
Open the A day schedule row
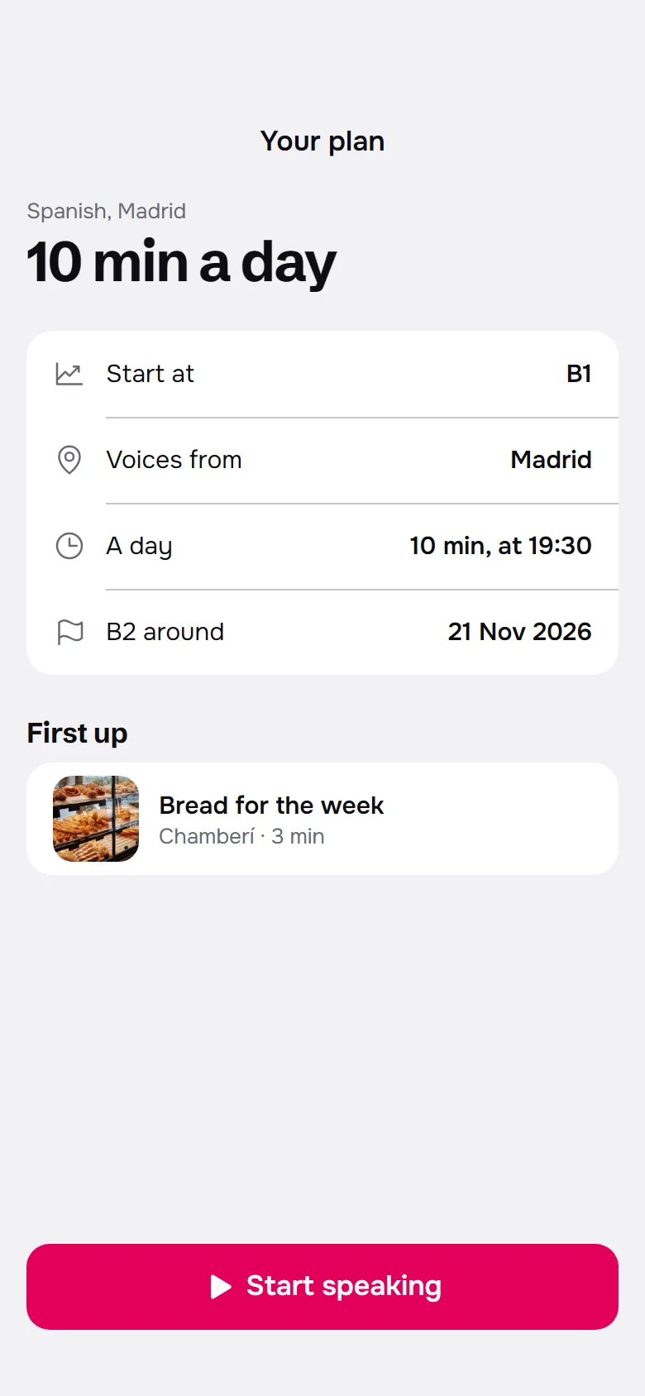coord(322,546)
